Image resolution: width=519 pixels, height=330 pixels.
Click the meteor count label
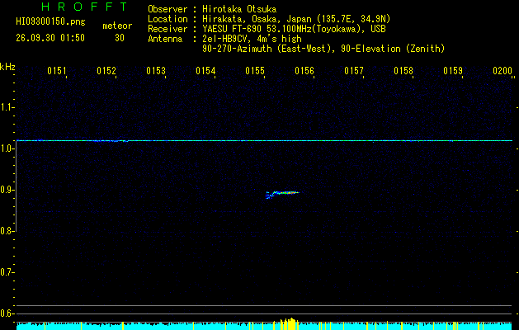click(117, 26)
